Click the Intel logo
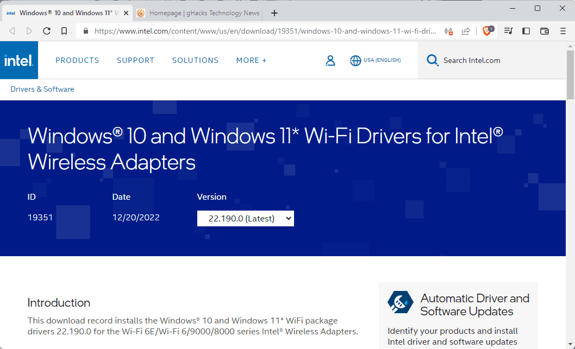The height and width of the screenshot is (349, 575). (x=18, y=60)
